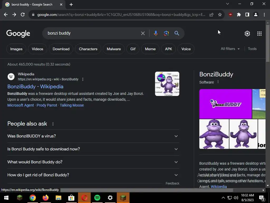This screenshot has height=203, width=270.
Task: Filter results by Videos
Action: click(37, 49)
